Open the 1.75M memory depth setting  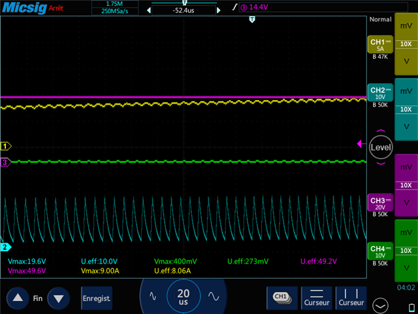coord(115,4)
